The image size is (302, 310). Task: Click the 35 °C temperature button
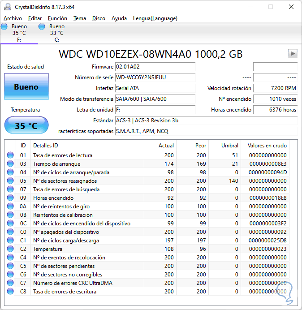[x=26, y=125]
